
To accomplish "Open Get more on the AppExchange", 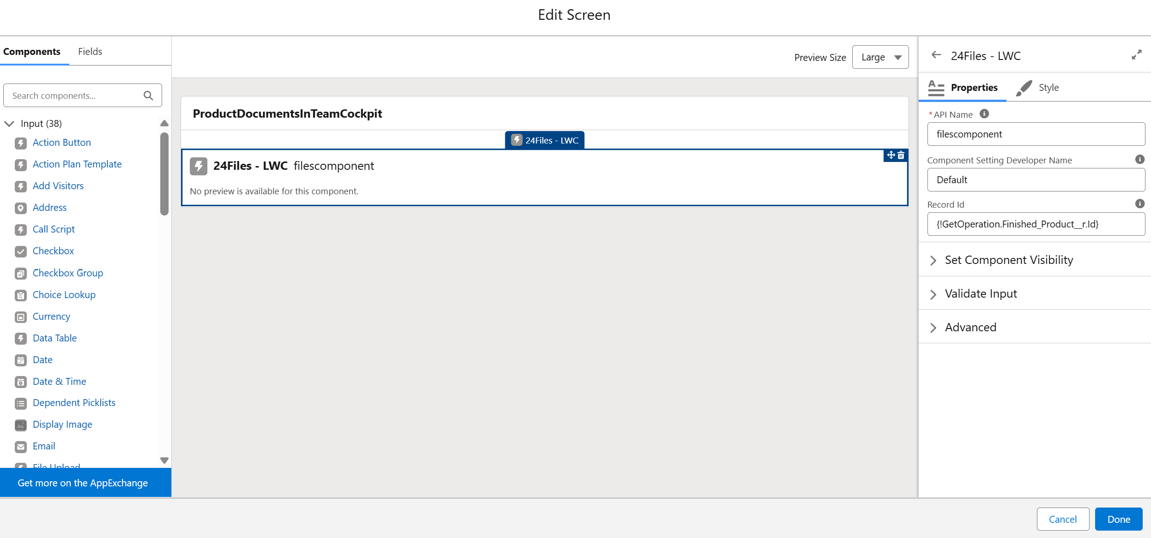I will click(x=85, y=483).
